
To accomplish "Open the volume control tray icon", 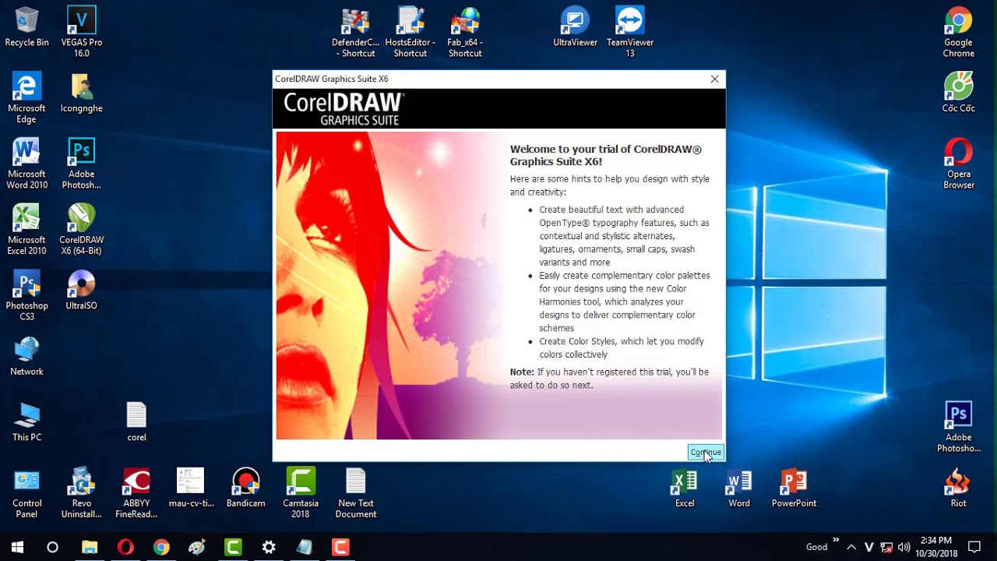I will point(904,547).
